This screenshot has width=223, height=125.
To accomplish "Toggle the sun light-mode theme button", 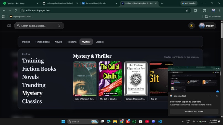I will pyautogui.click(x=191, y=26).
